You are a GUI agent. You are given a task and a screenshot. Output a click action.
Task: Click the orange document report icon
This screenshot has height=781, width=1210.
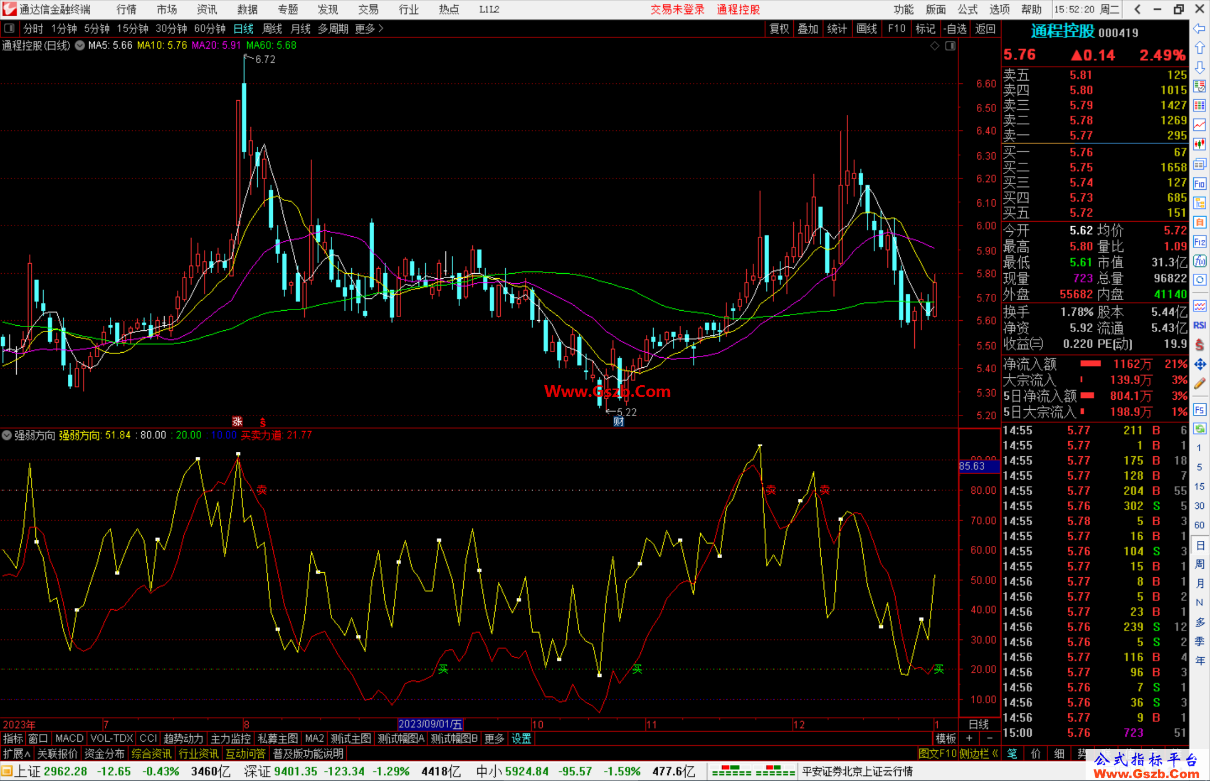tap(1199, 222)
